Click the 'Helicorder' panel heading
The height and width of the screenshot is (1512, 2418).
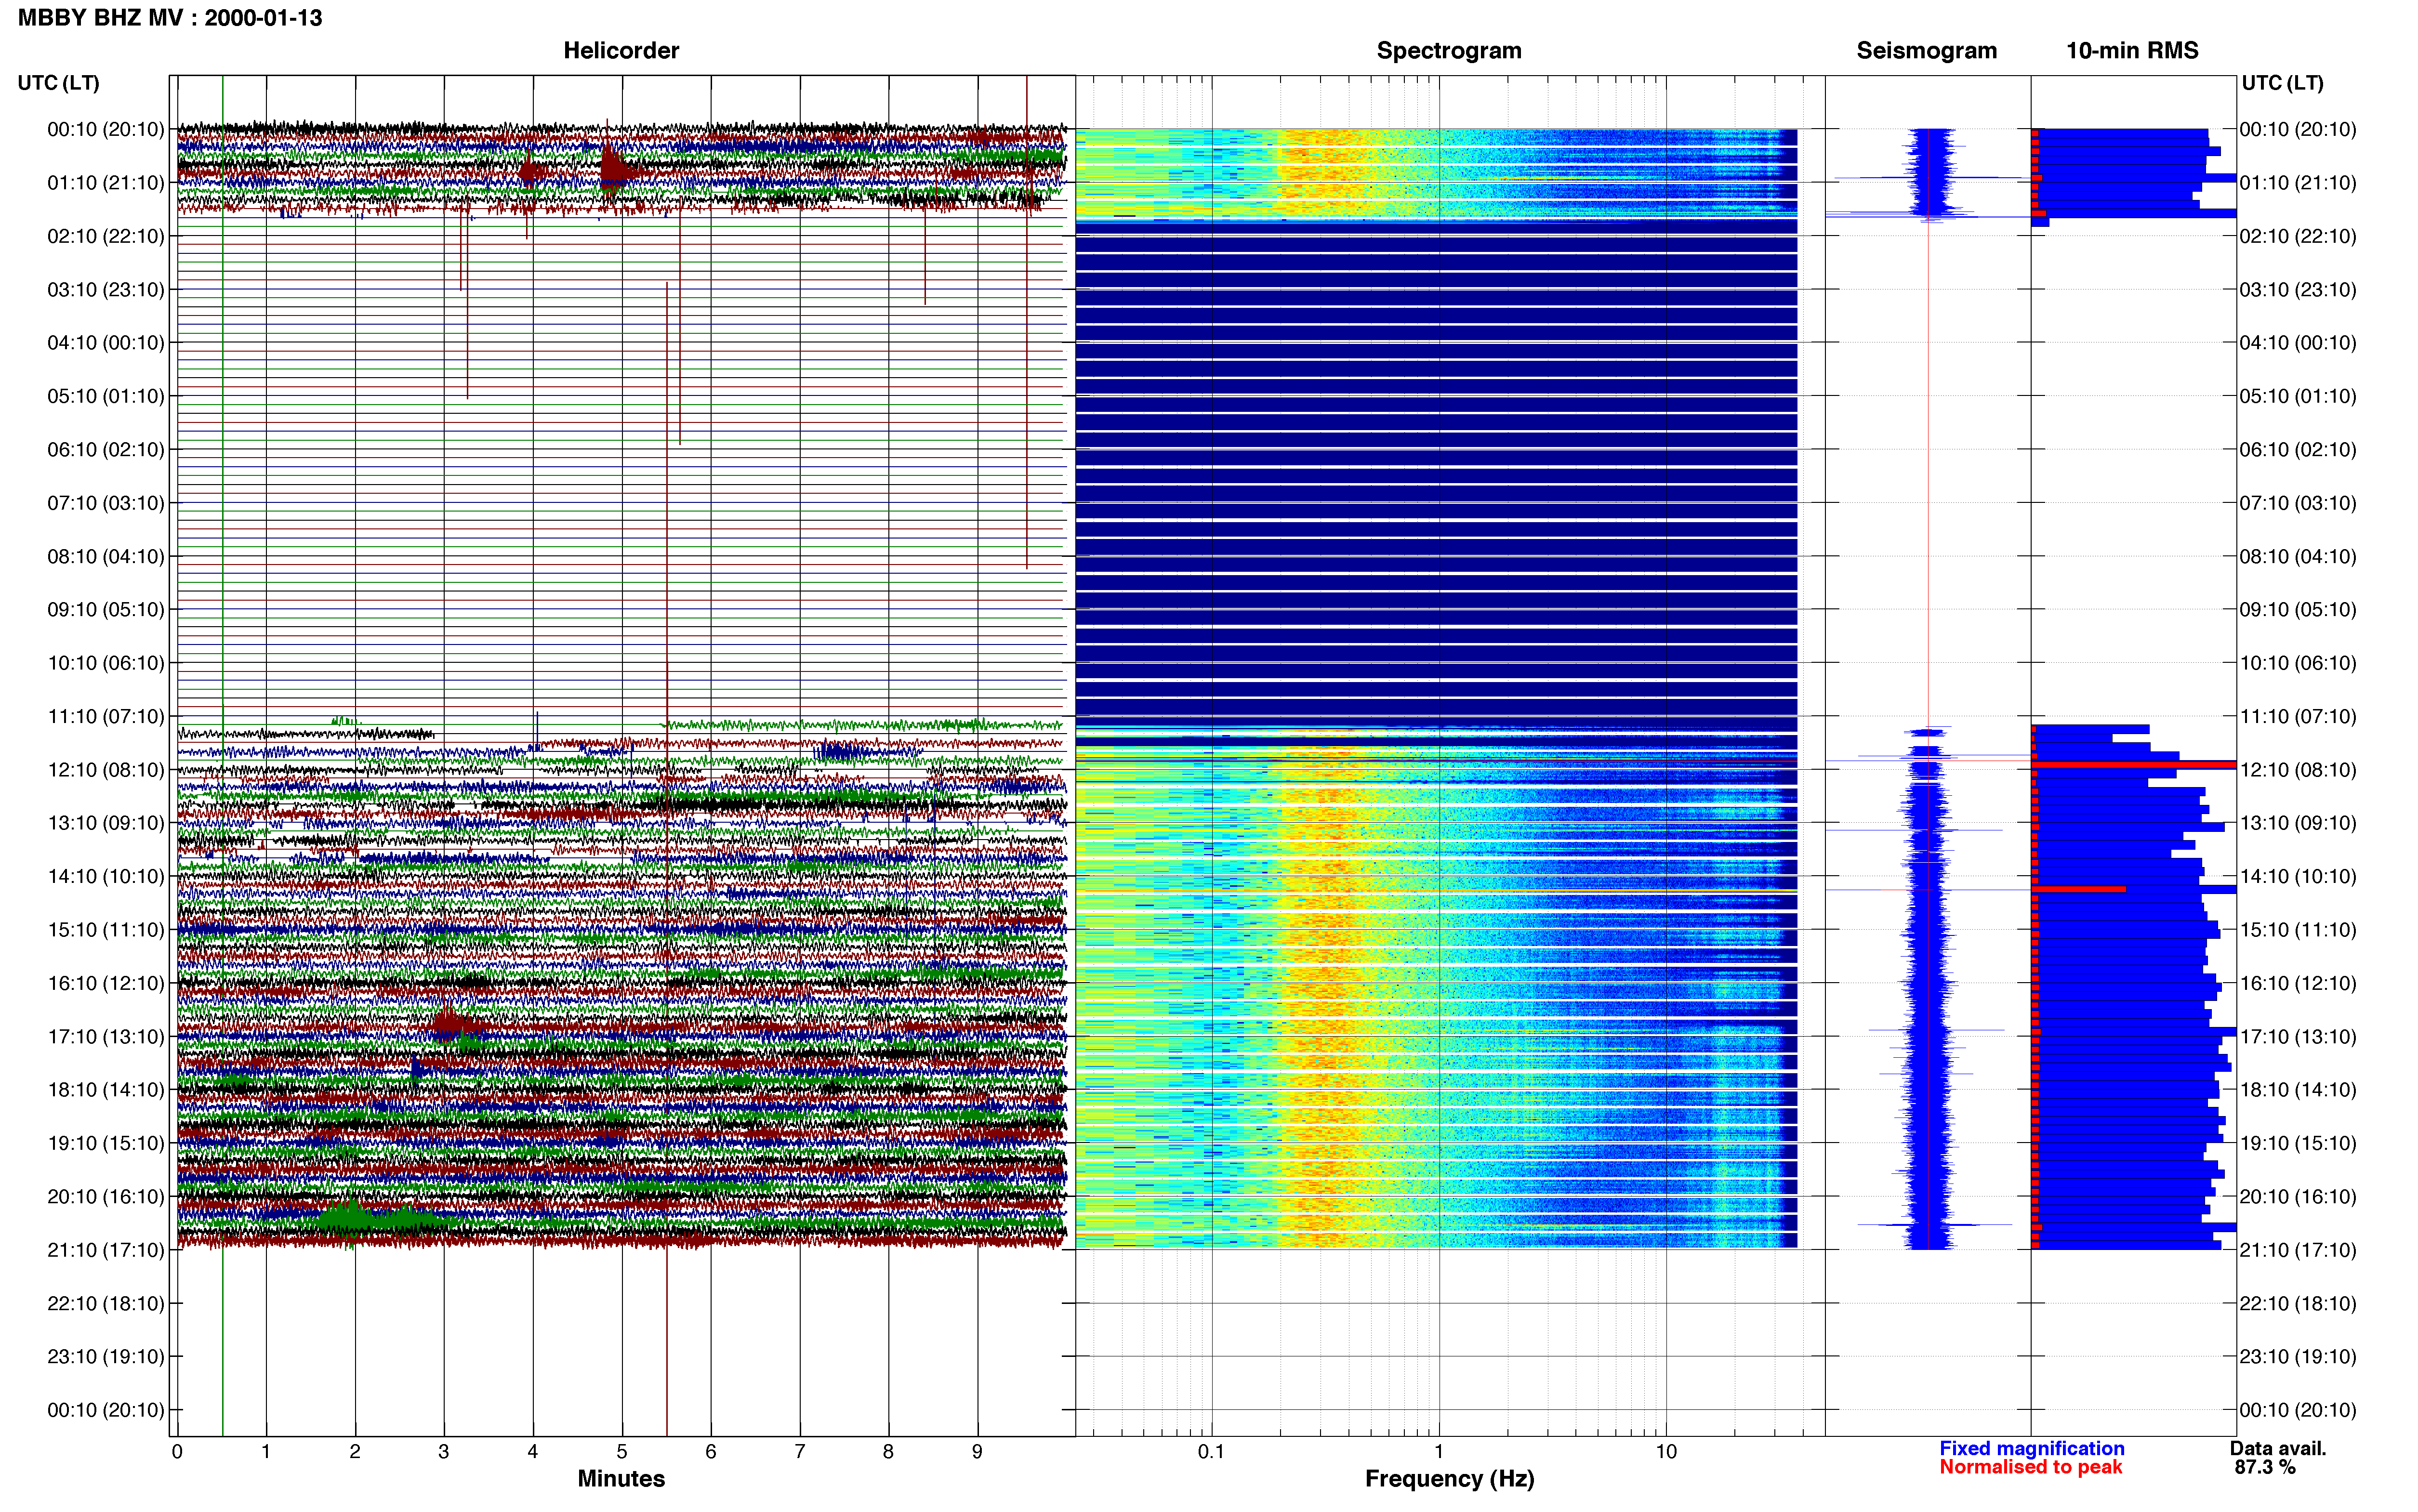coord(621,50)
